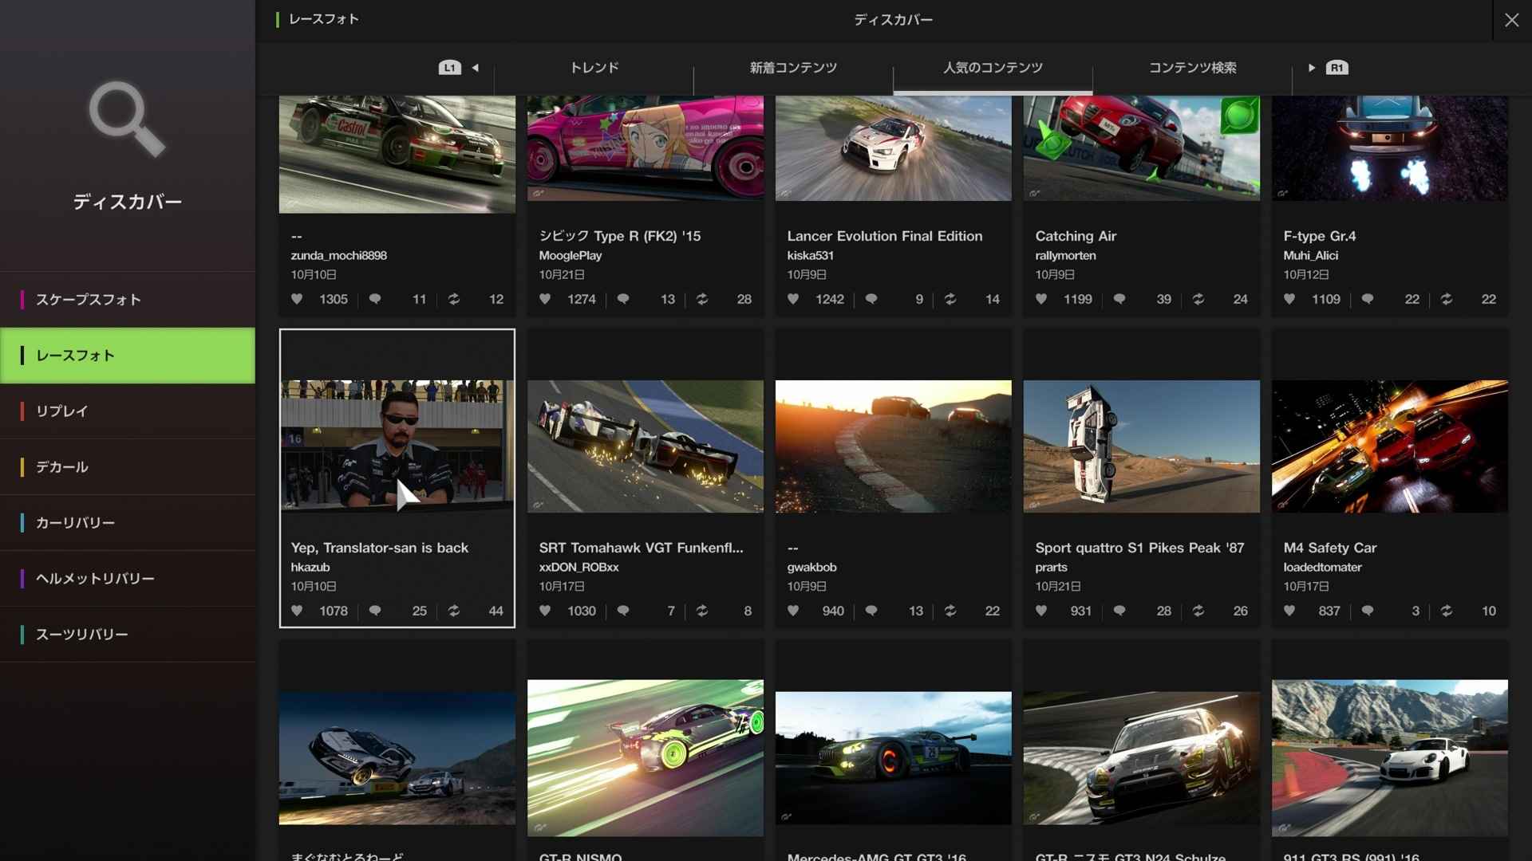This screenshot has width=1532, height=861.
Task: Open comments on F-type Gr.4 photo
Action: pyautogui.click(x=1368, y=299)
